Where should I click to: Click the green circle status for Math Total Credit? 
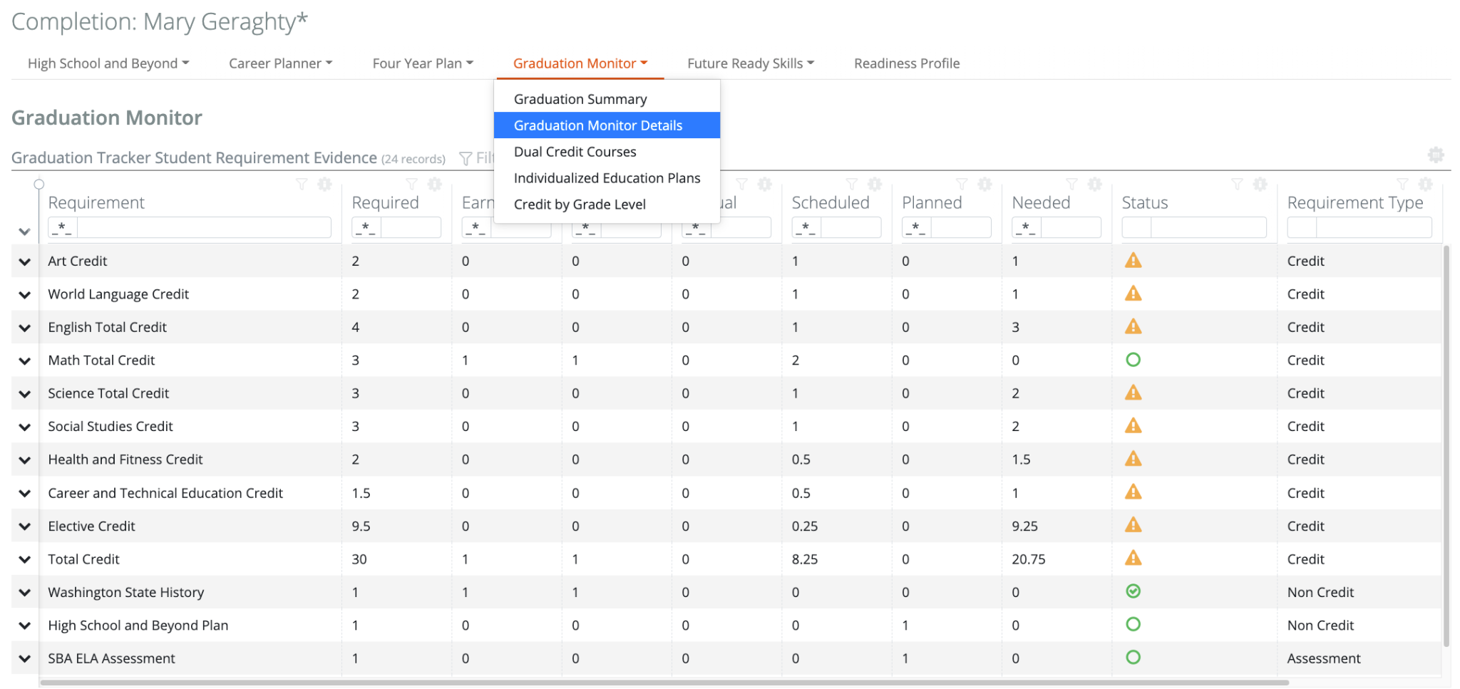point(1133,360)
